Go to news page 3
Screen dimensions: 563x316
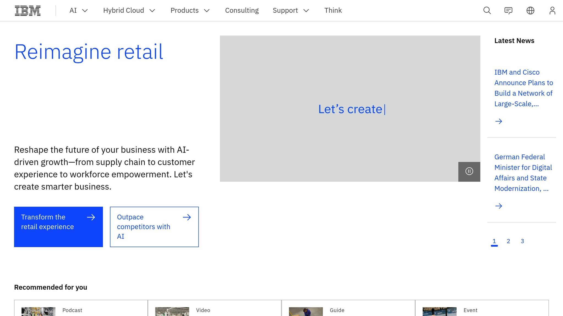[x=522, y=241]
